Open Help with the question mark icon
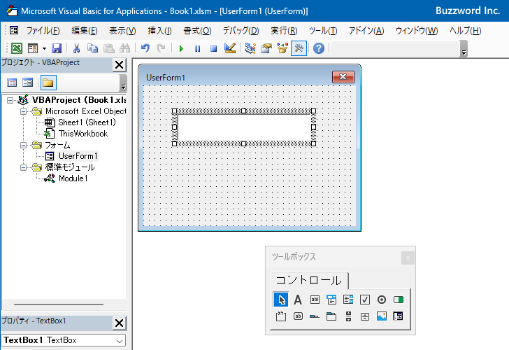Image resolution: width=509 pixels, height=350 pixels. [x=319, y=48]
